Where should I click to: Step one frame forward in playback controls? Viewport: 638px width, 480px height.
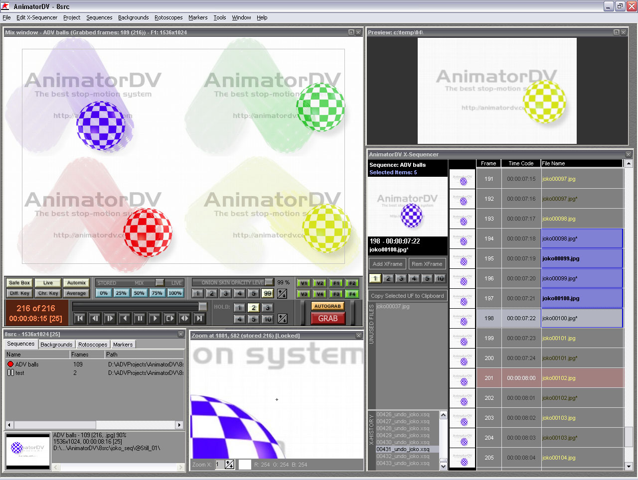point(110,318)
